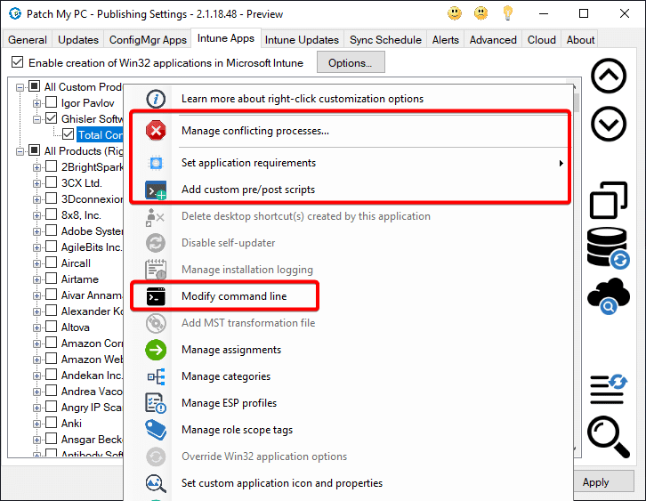The width and height of the screenshot is (646, 501).
Task: Check the 3CX Ltd. checkbox
Action: [52, 183]
